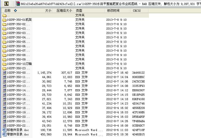The height and width of the screenshot is (138, 201).
Task: Select folder icon of 1GSPF-350-09...
Action: (x=4, y=60)
